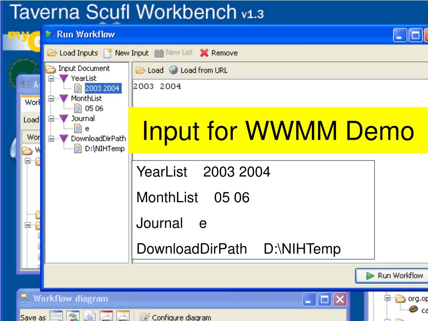Select the DownloadDirPath input node
The width and height of the screenshot is (428, 321).
pyautogui.click(x=98, y=138)
